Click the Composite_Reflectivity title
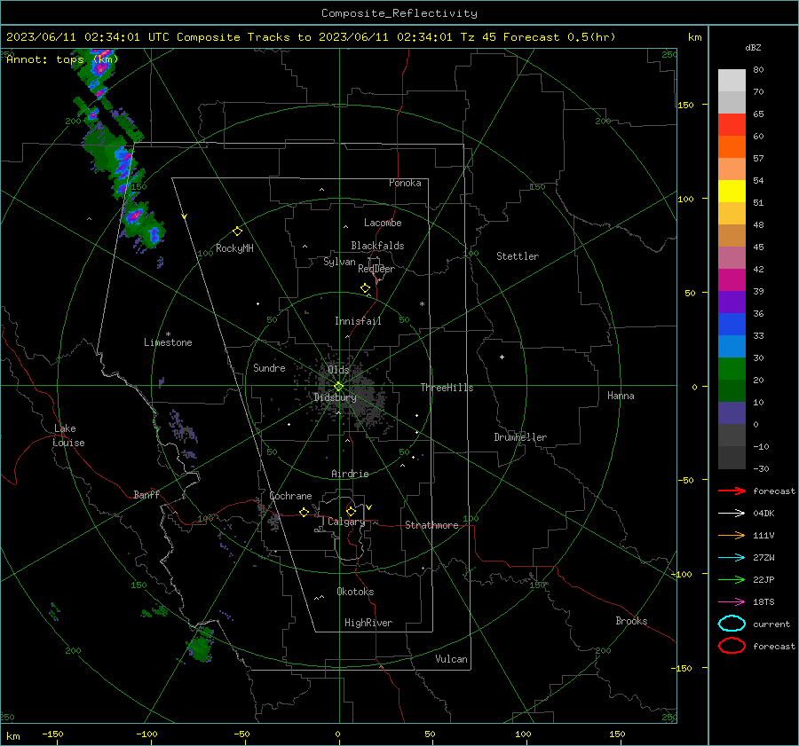This screenshot has width=799, height=746. click(399, 13)
